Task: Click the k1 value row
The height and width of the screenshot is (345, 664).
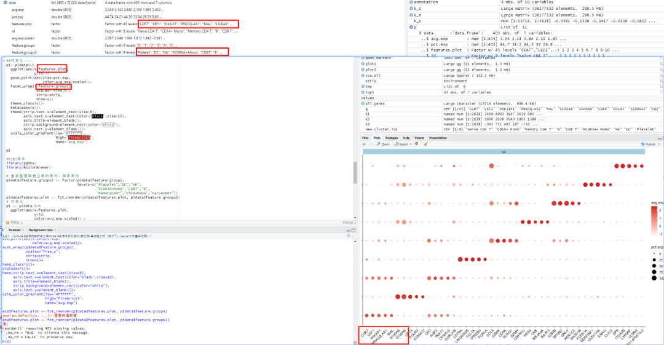Action: (x=512, y=114)
